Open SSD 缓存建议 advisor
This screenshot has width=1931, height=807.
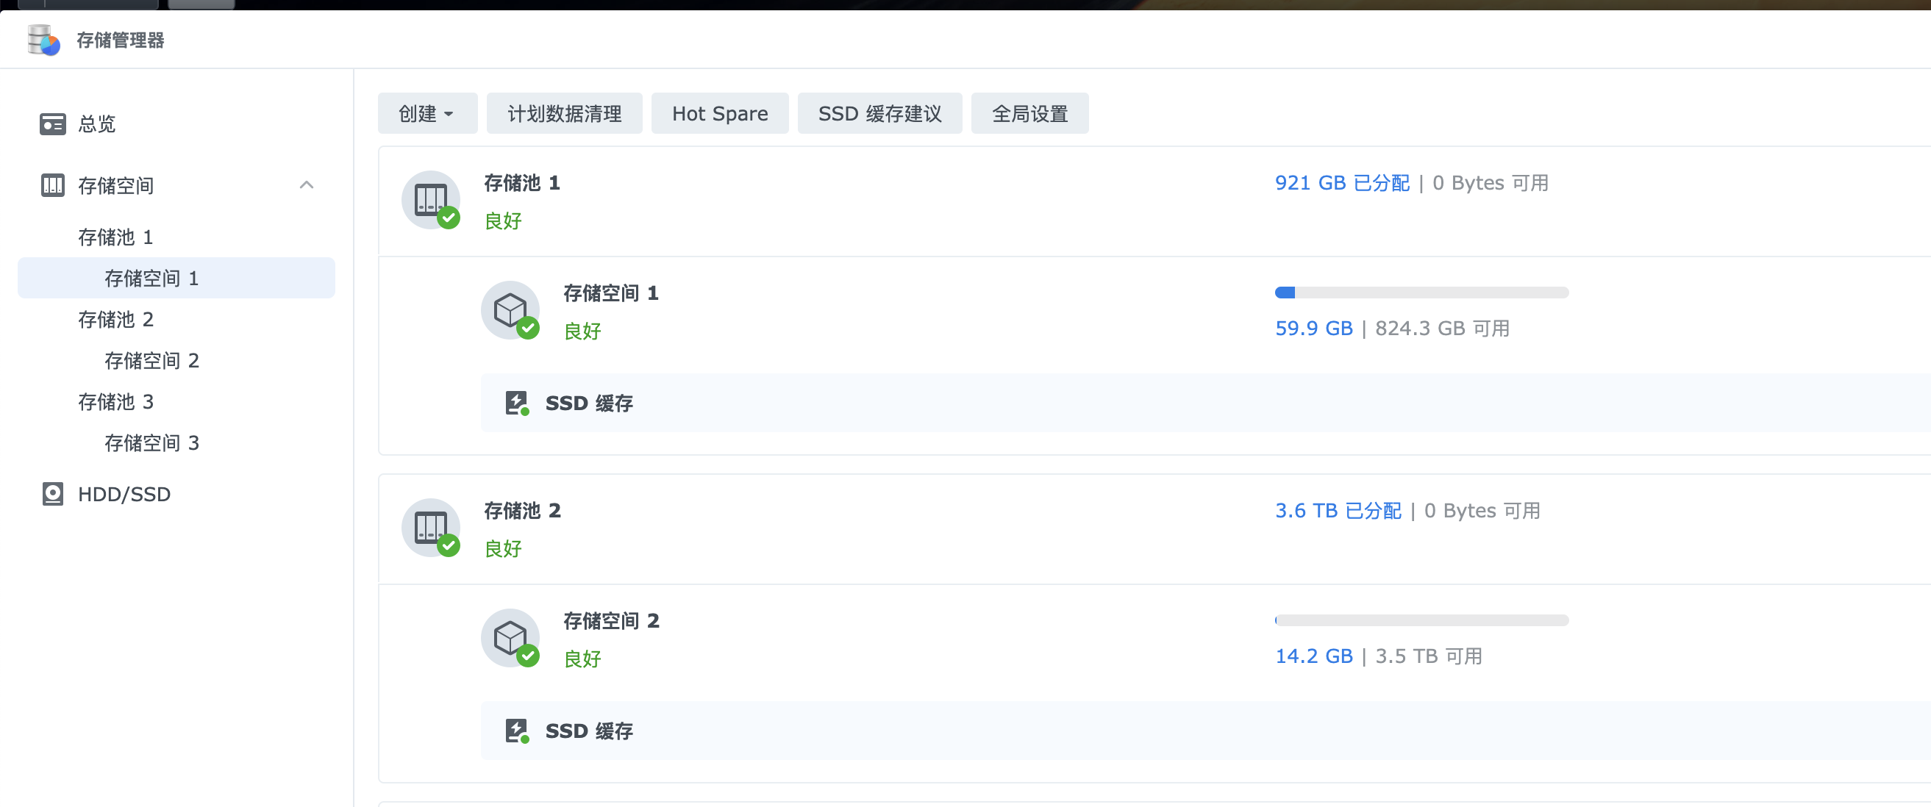coord(879,114)
